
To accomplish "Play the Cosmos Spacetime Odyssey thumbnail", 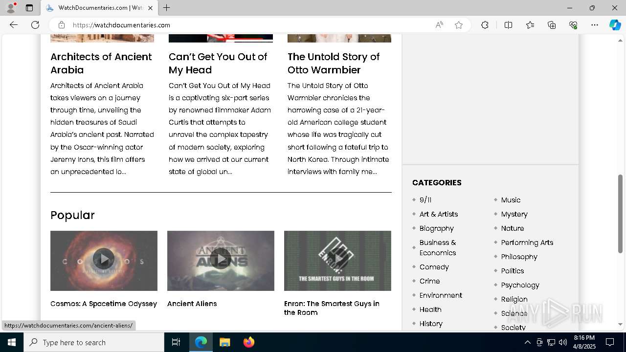I will click(104, 261).
